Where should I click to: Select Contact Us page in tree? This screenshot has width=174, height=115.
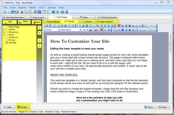pos(13,37)
